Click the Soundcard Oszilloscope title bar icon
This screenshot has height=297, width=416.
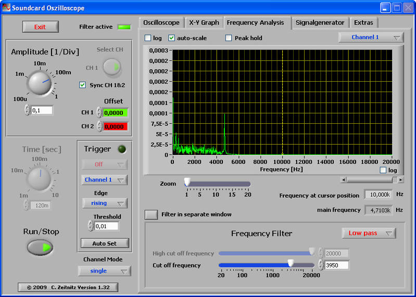point(6,8)
